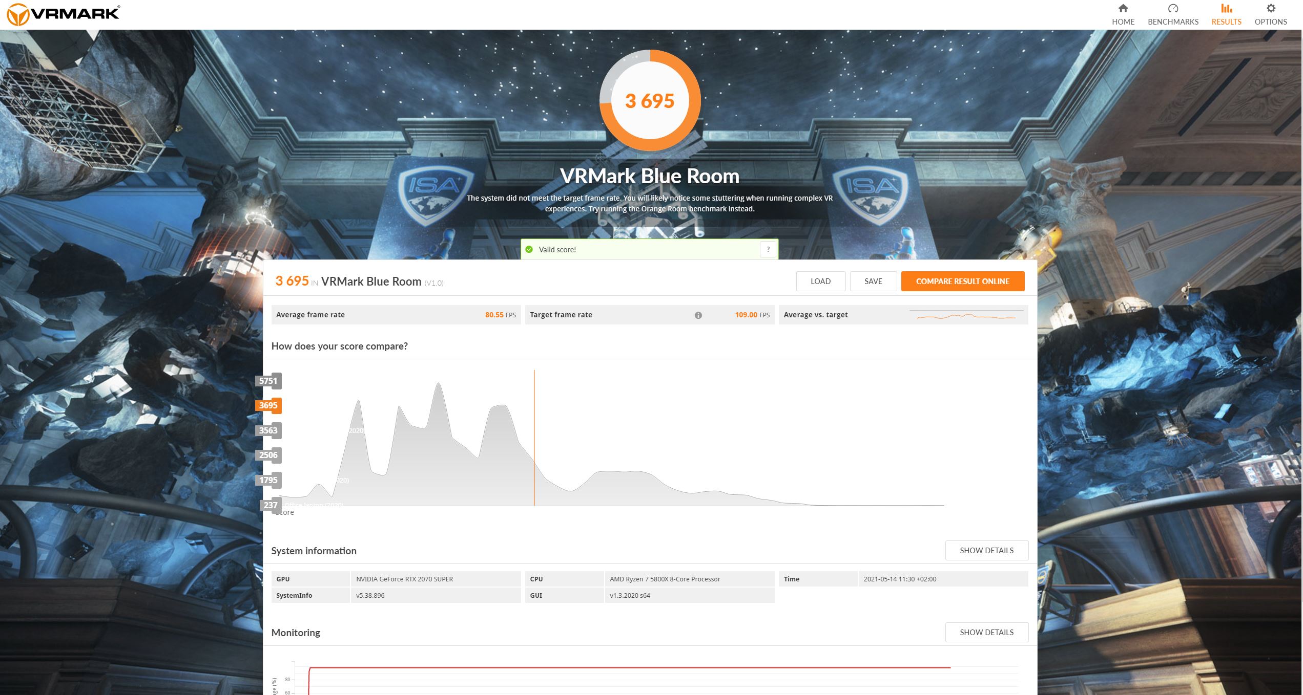Click the AMD Ryzen 7 5800X value

click(x=665, y=579)
